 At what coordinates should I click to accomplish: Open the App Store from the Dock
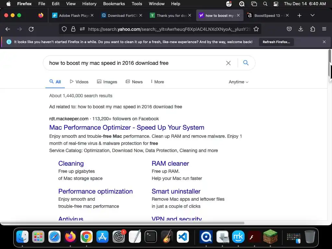pos(102,236)
